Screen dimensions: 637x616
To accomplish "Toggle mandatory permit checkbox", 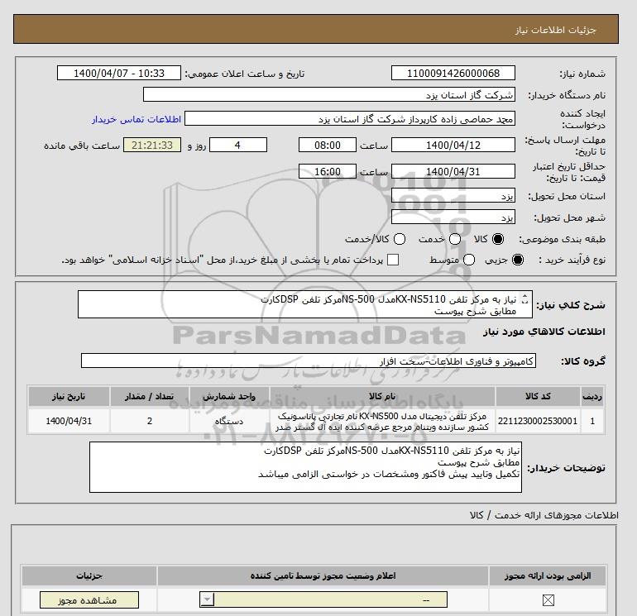I will tap(548, 599).
